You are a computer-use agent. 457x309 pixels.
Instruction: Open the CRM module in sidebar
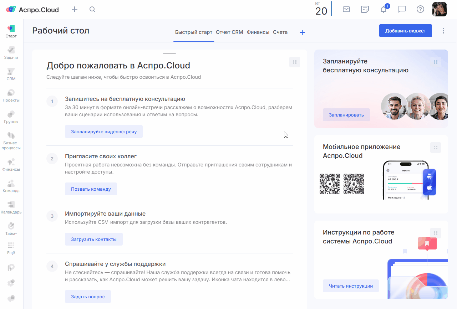[x=11, y=74]
